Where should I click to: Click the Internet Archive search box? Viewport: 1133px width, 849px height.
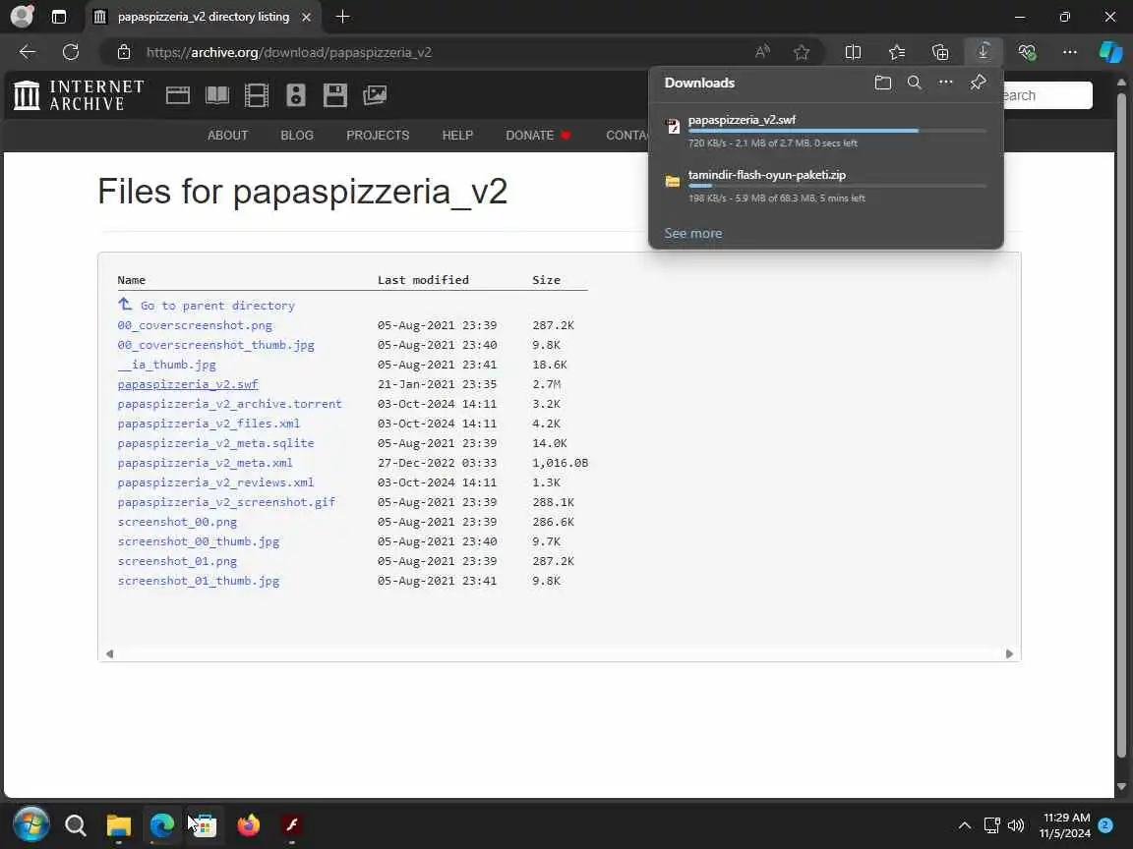(x=1047, y=95)
